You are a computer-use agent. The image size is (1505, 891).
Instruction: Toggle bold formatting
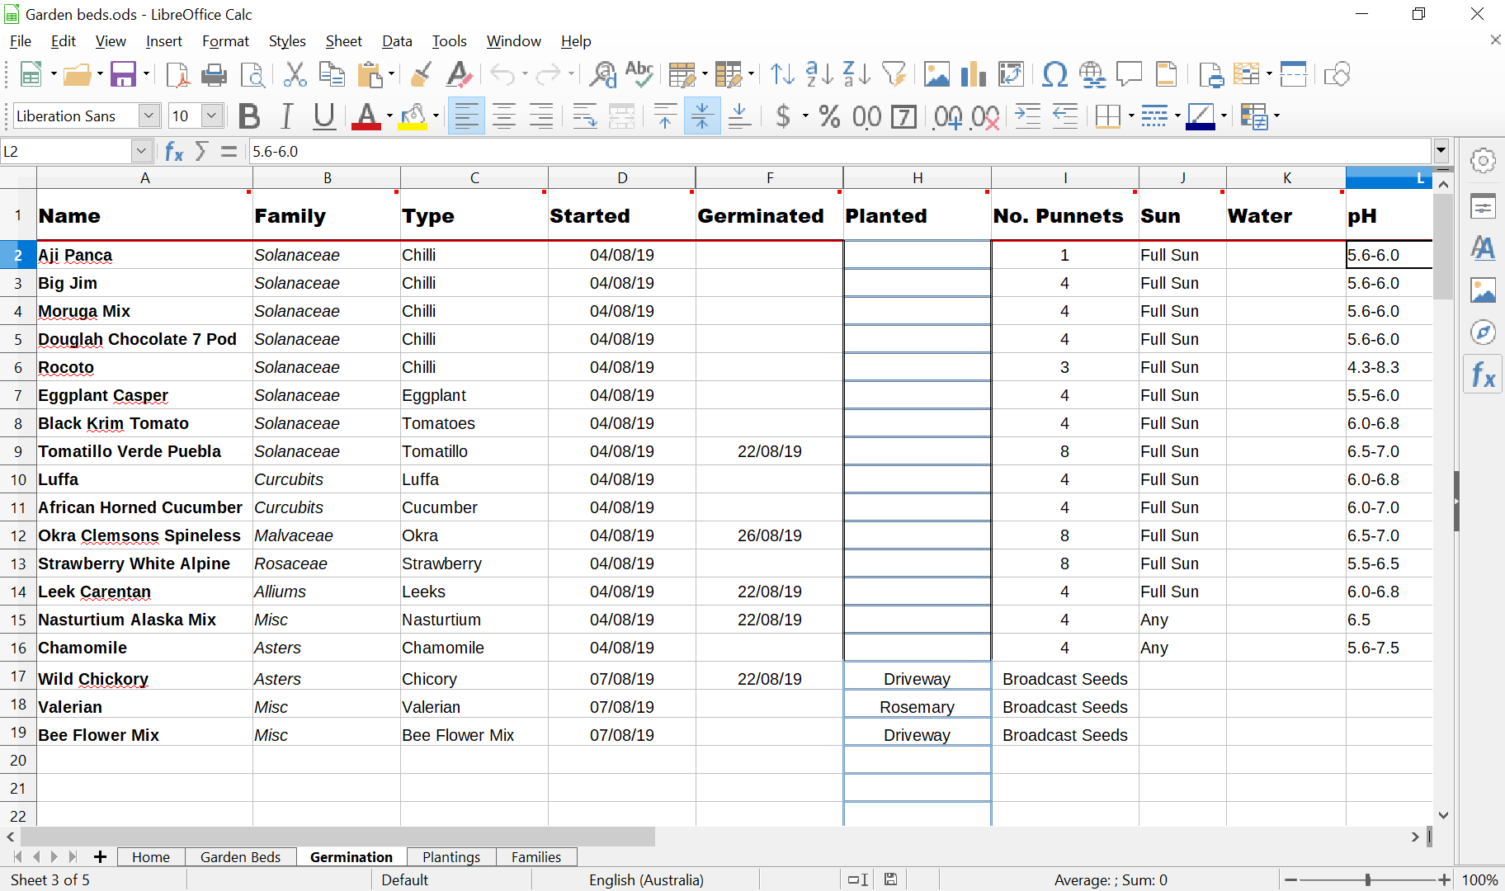[248, 115]
